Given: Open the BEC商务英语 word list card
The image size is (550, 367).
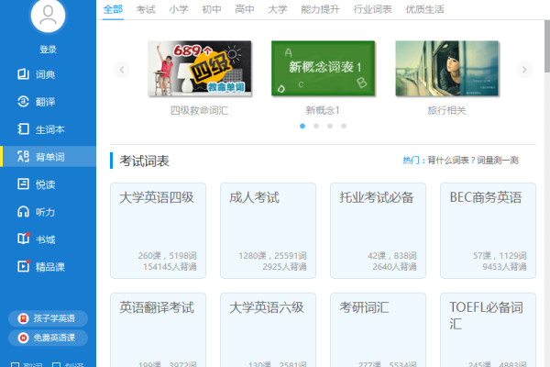Looking at the screenshot, I should point(488,230).
